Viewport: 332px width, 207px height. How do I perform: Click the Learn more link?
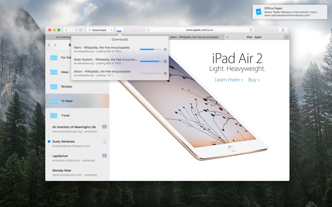pos(229,80)
